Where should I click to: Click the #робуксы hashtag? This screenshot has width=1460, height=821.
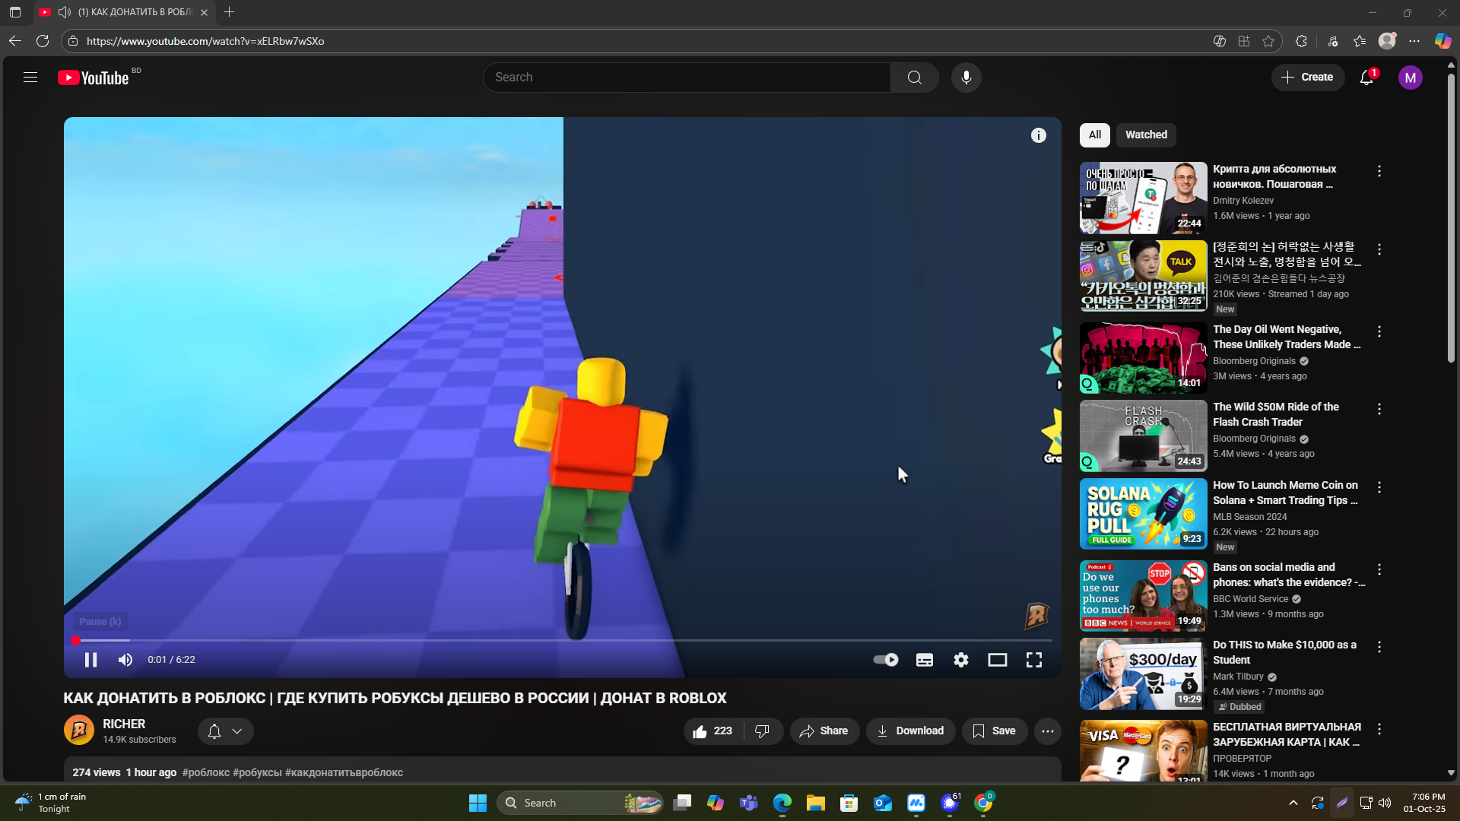coord(257,773)
